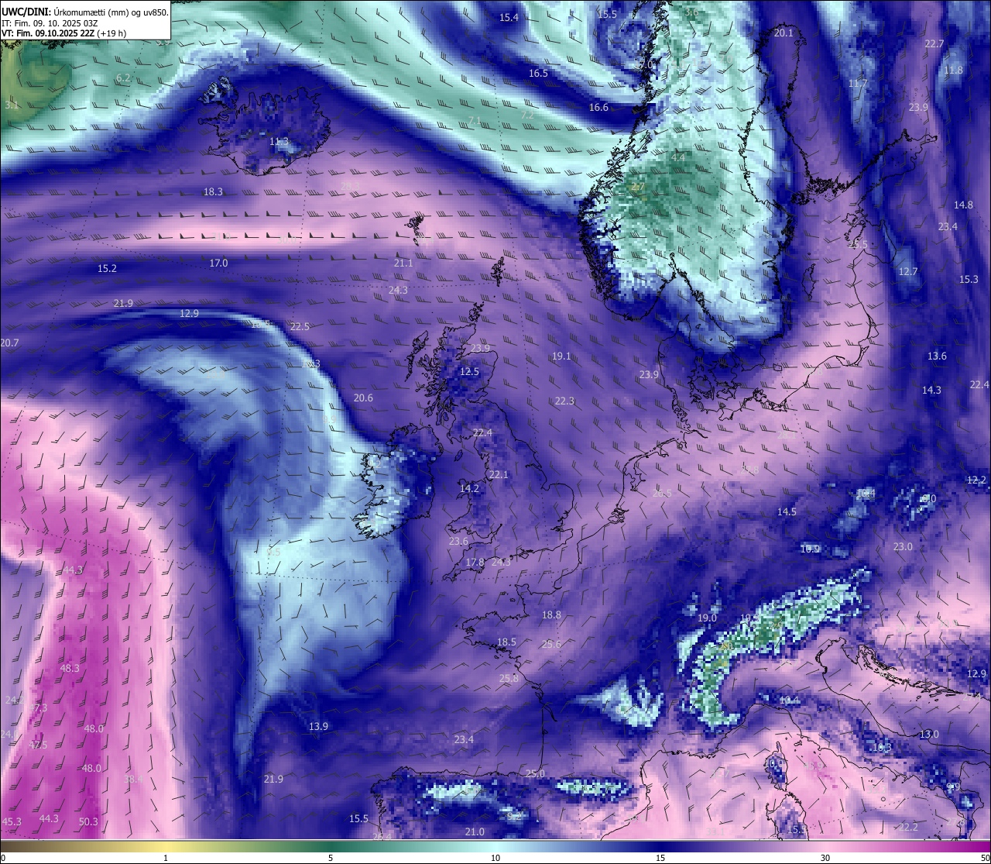Click the map value "12.7"
The width and height of the screenshot is (991, 864).
pyautogui.click(x=908, y=271)
